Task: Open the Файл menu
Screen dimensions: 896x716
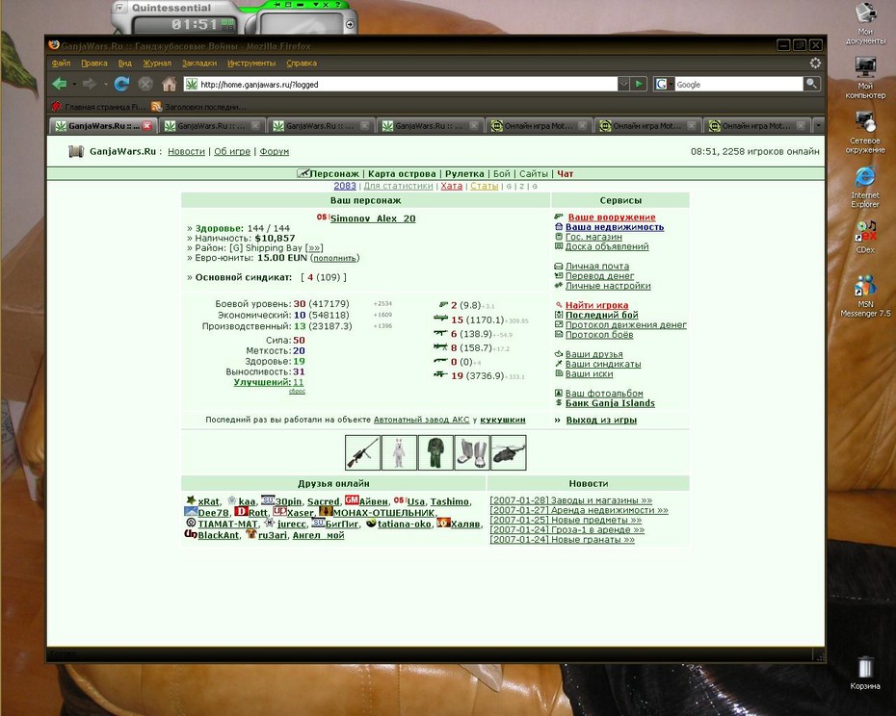Action: [61, 64]
